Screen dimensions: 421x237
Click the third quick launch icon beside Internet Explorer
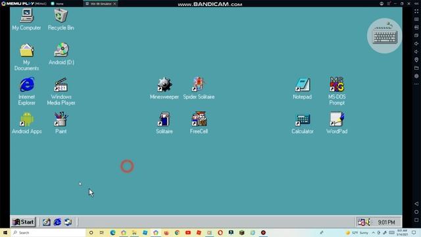68,222
